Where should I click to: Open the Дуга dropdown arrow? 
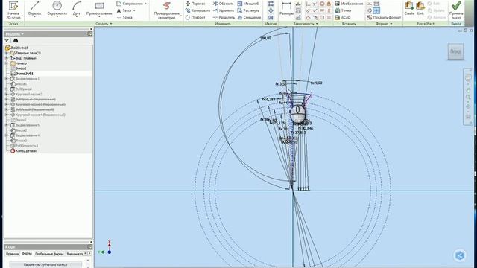[x=77, y=17]
